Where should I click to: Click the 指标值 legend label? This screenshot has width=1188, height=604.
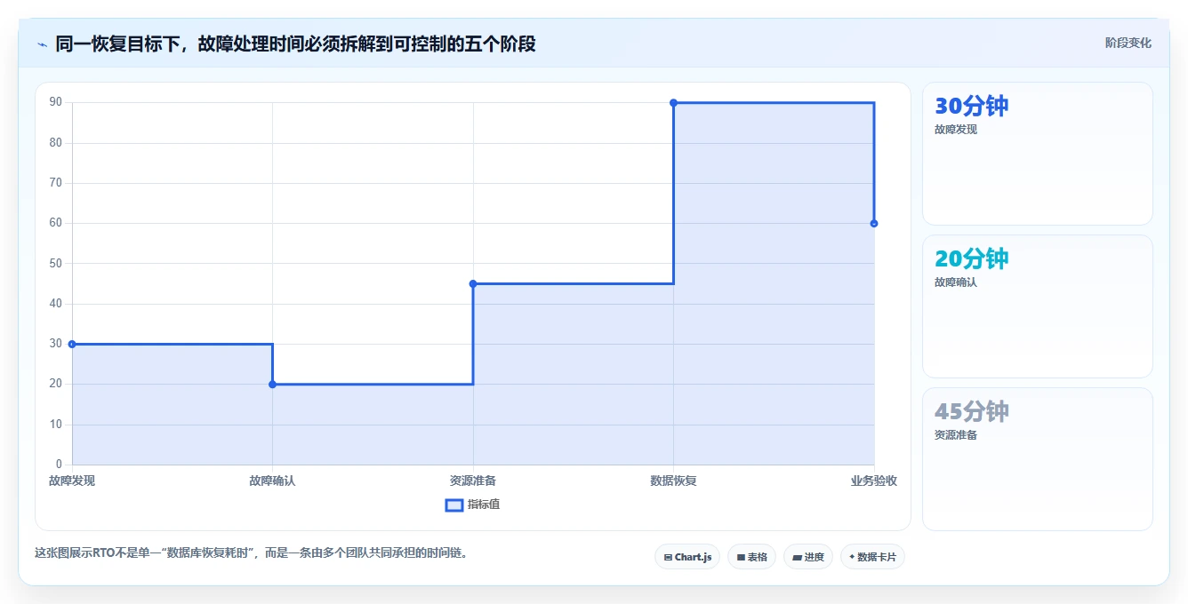[484, 505]
